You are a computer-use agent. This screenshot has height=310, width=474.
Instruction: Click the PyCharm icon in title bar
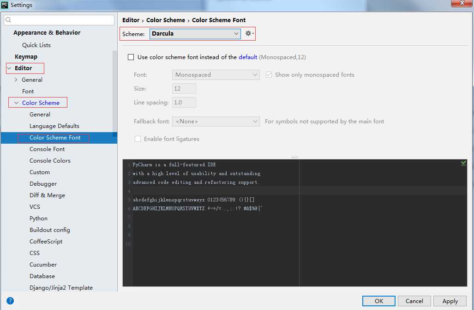pos(5,5)
